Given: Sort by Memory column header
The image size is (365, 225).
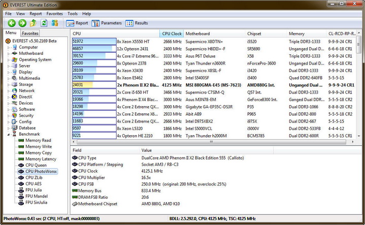Looking at the screenshot, I should tap(306, 34).
